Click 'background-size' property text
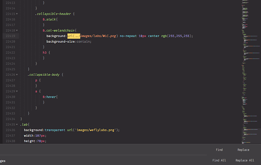Image resolution: width=261 pixels, height=165 pixels. pyautogui.click(x=60, y=42)
